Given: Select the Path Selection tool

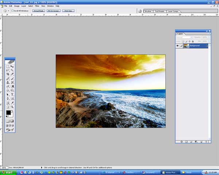Looking at the screenshot, I should (8, 95).
